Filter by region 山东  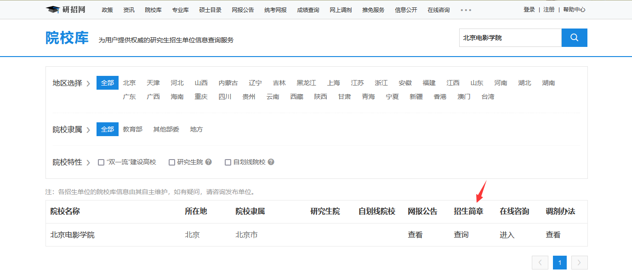[477, 83]
